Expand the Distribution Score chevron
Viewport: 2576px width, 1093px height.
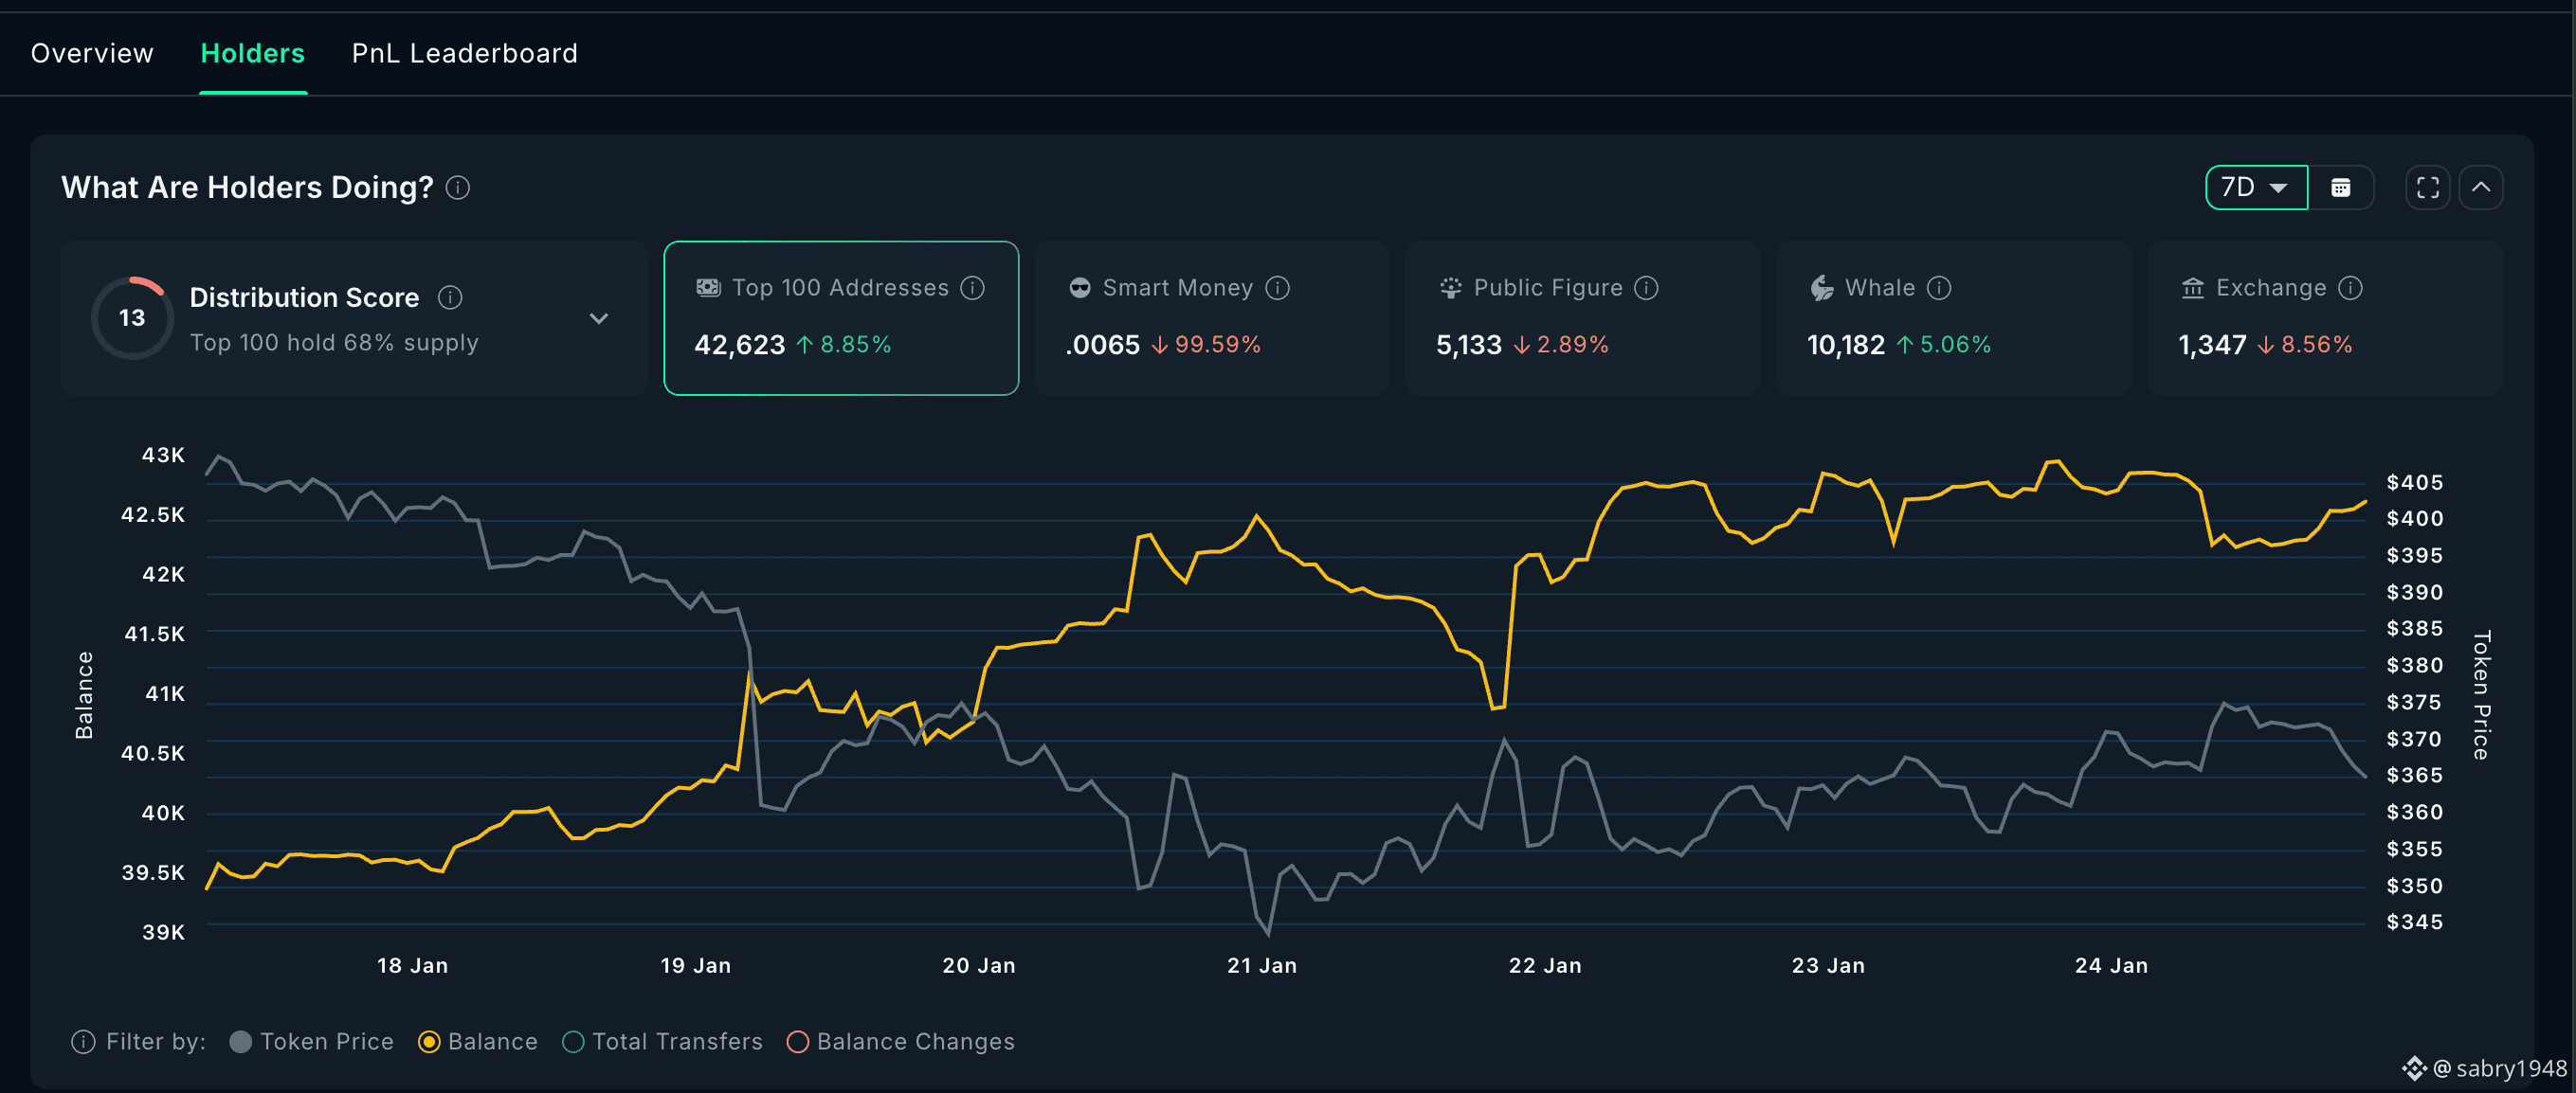tap(598, 318)
